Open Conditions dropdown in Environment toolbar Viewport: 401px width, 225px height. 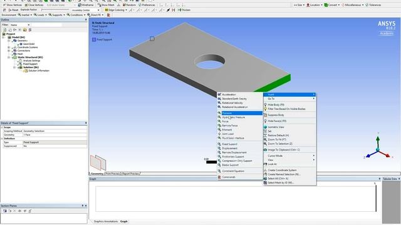(76, 15)
